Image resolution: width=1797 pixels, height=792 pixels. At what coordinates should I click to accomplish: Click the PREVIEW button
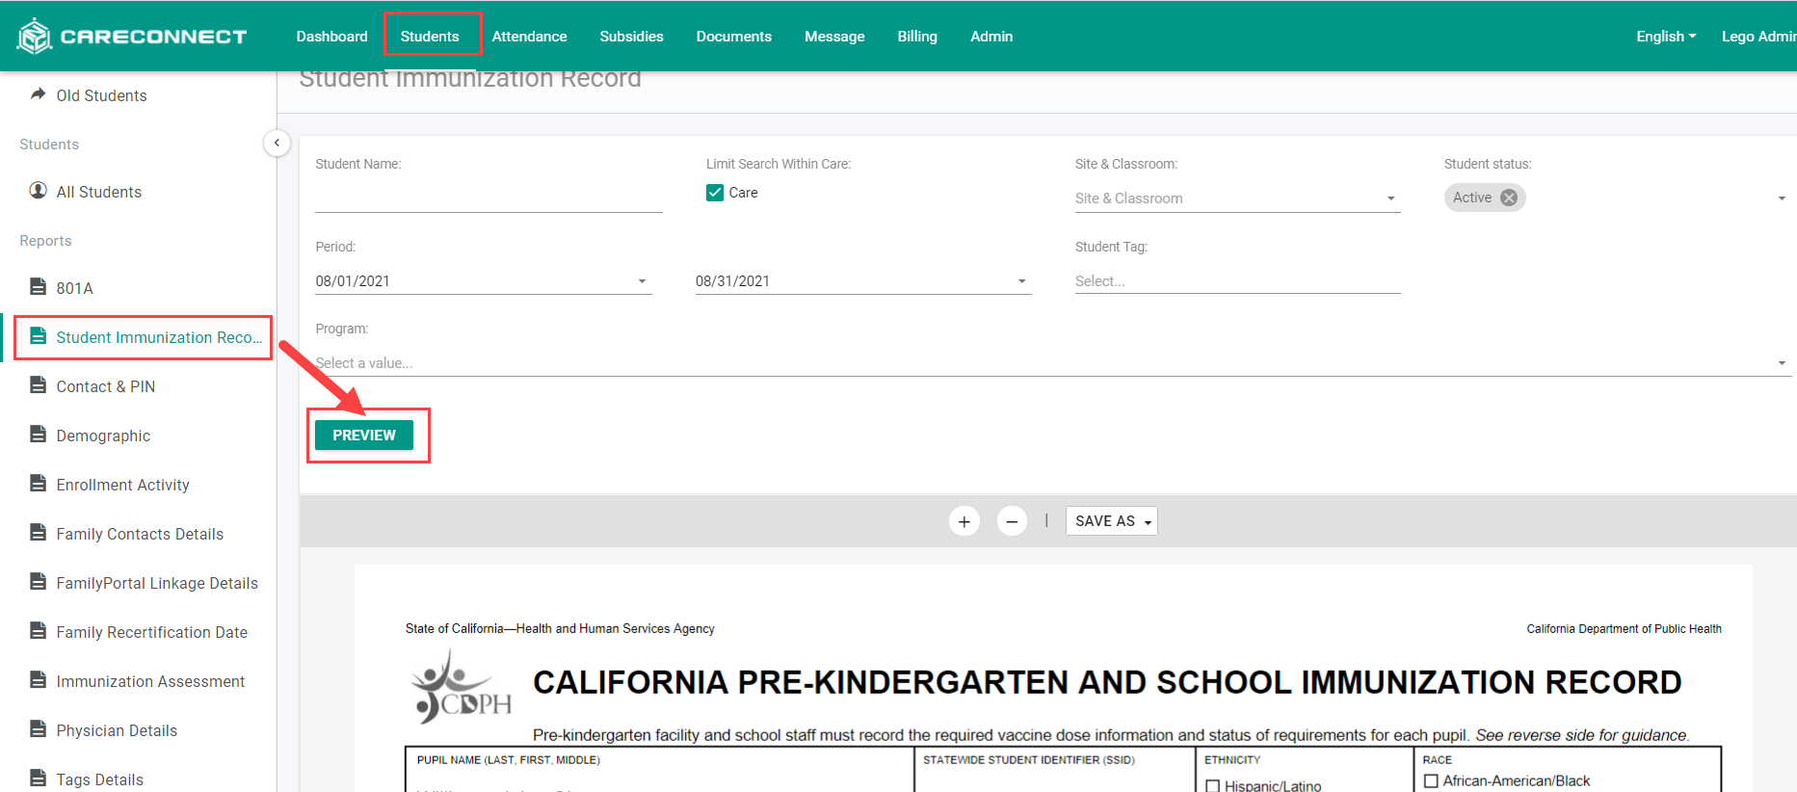[x=364, y=436]
